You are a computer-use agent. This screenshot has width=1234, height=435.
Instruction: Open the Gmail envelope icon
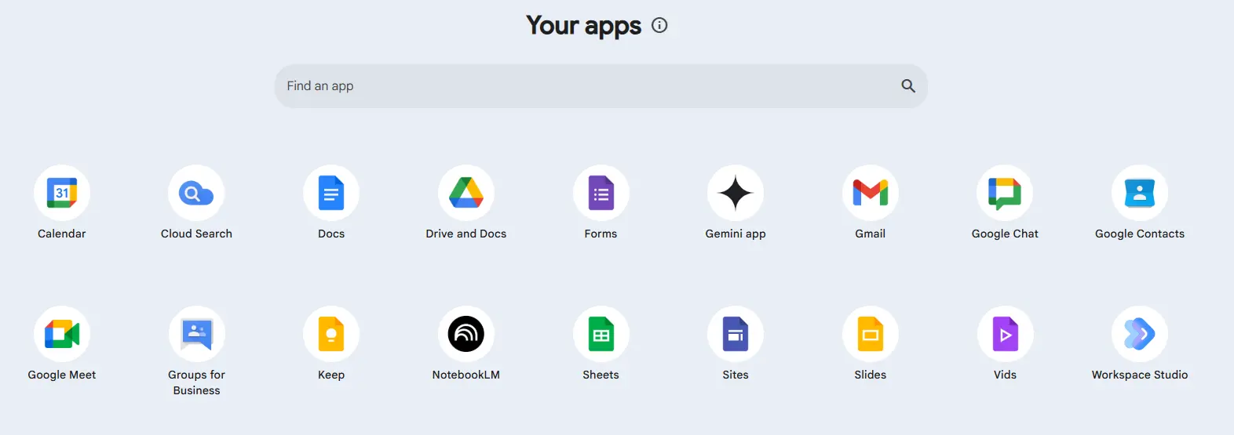pos(871,193)
